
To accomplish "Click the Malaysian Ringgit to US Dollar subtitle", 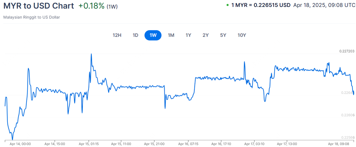I will (x=32, y=17).
